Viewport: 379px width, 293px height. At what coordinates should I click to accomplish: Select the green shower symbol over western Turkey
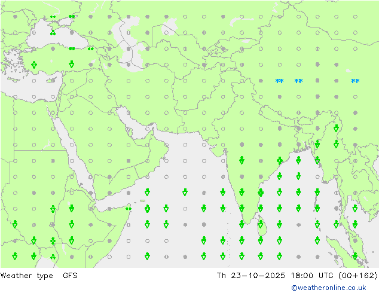[34, 65]
